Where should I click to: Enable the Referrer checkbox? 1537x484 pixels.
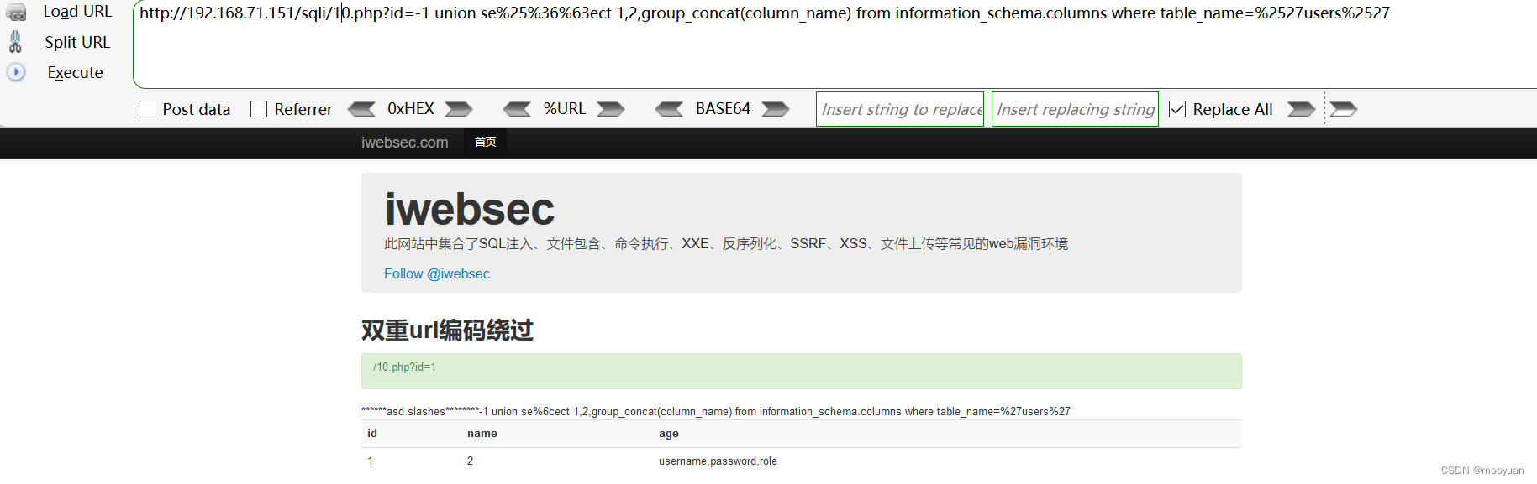(259, 109)
